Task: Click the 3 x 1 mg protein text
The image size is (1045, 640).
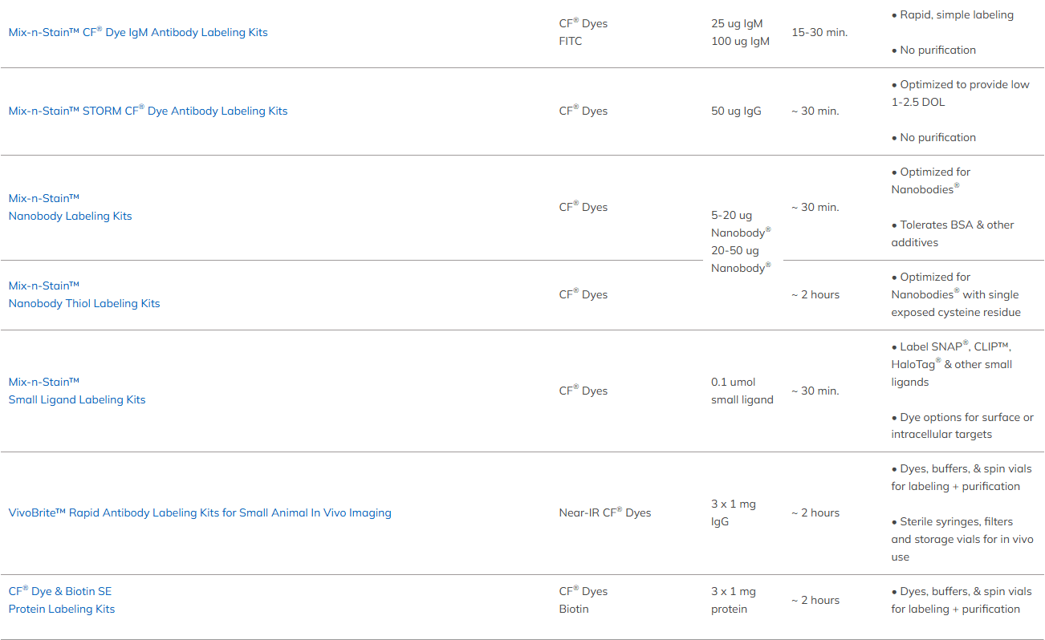Action: click(x=733, y=600)
